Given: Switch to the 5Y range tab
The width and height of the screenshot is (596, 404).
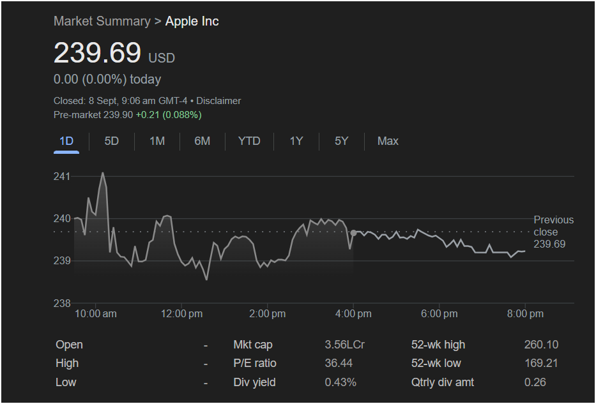Looking at the screenshot, I should pos(341,141).
